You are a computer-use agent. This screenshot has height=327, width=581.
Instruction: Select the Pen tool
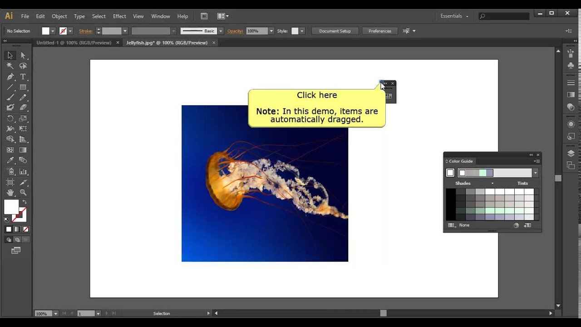point(10,77)
